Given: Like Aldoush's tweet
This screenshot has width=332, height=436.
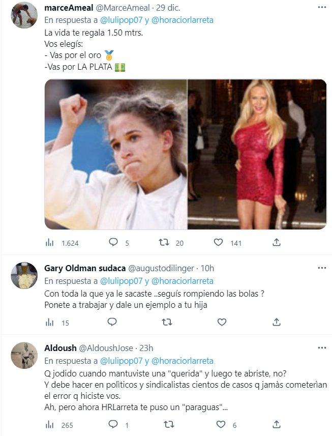Looking at the screenshot, I should coord(222,424).
